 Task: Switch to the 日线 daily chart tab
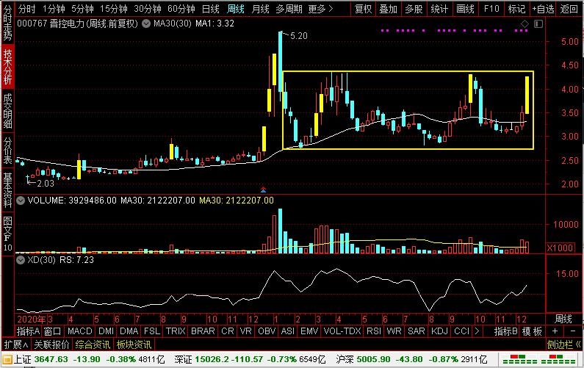point(210,9)
